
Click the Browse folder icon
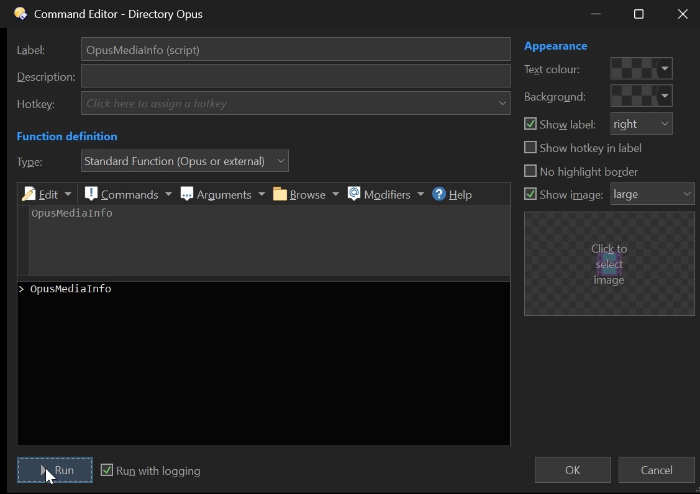click(x=280, y=194)
